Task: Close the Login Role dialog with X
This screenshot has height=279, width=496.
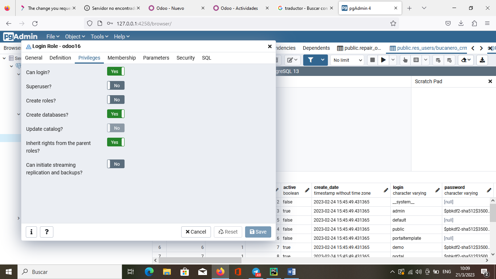Action: tap(270, 46)
